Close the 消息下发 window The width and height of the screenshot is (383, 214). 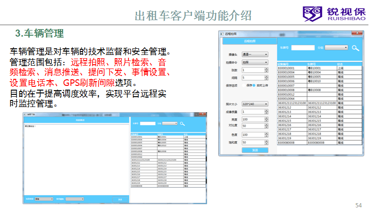202,114
